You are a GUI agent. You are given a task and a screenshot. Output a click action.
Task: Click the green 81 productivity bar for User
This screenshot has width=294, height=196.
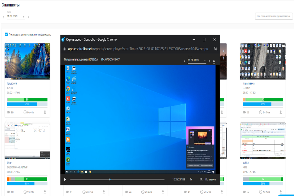click(x=27, y=179)
